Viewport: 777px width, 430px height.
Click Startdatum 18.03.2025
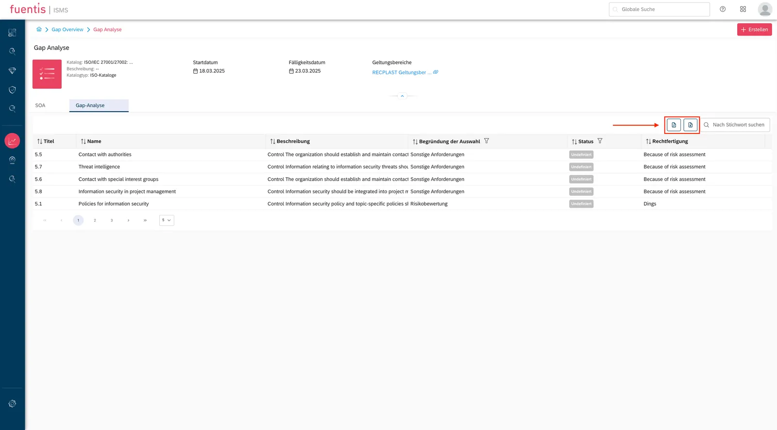tap(209, 71)
